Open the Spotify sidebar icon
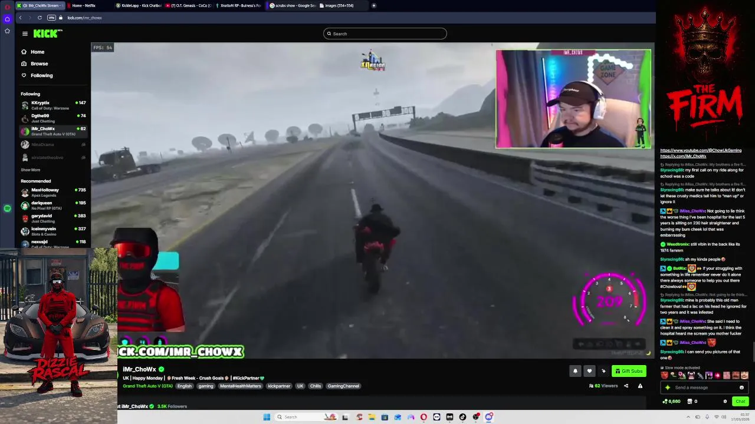Screen dimensions: 755x424 7,208
